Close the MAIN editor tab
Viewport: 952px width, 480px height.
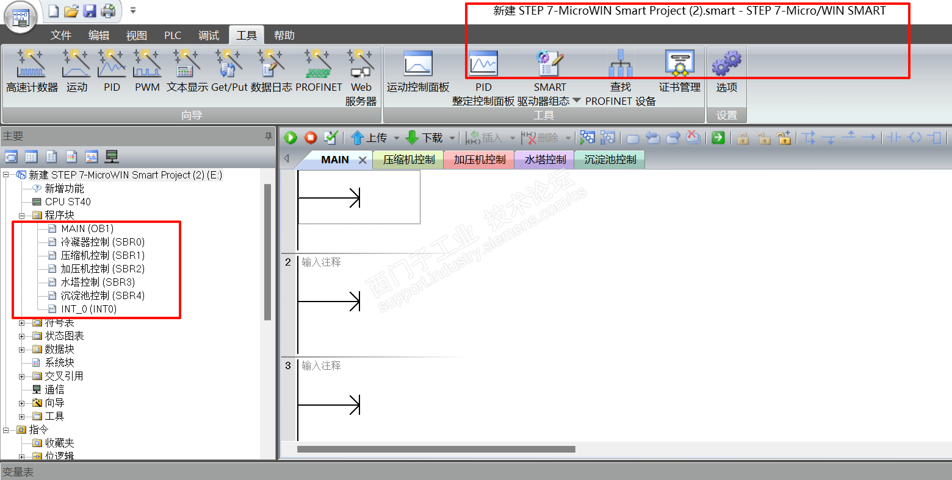pos(362,160)
